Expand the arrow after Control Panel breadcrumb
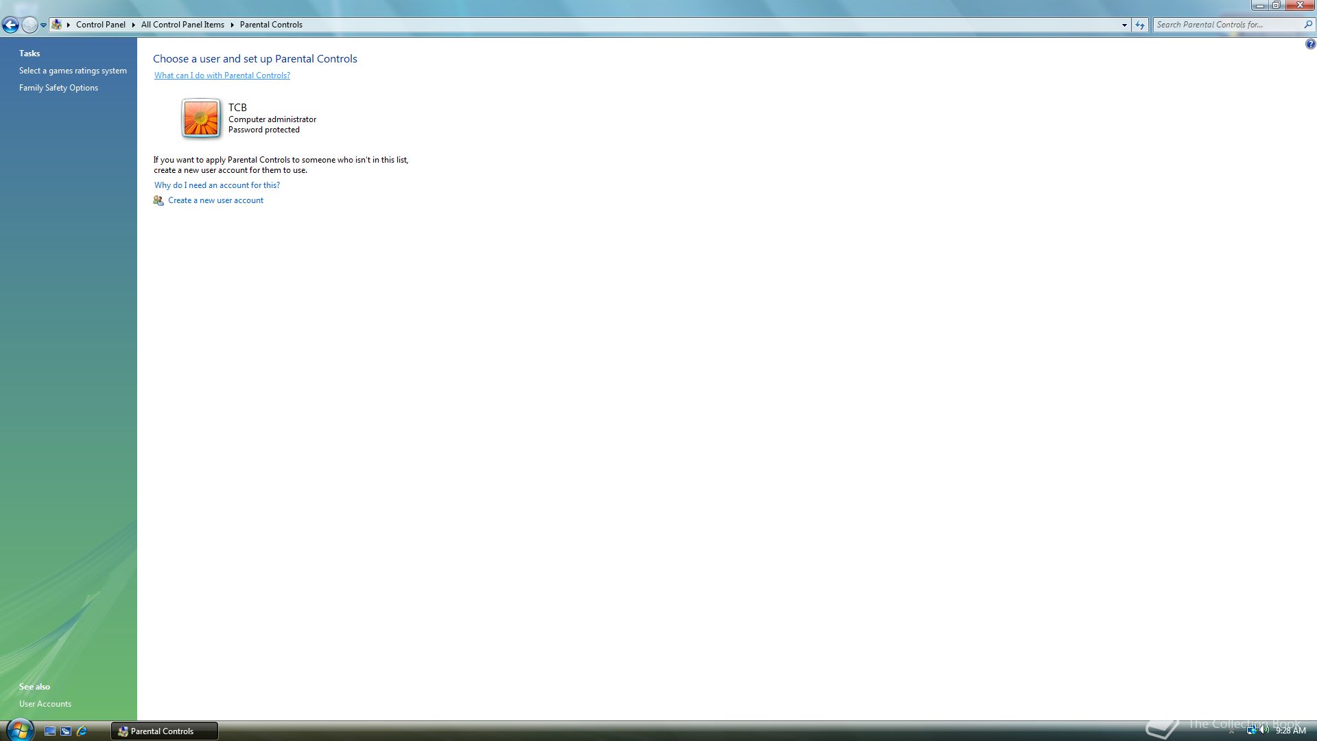Screen dimensions: 1317x741 (x=134, y=25)
